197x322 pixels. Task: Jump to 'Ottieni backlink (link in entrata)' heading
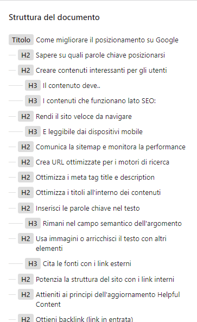click(84, 319)
